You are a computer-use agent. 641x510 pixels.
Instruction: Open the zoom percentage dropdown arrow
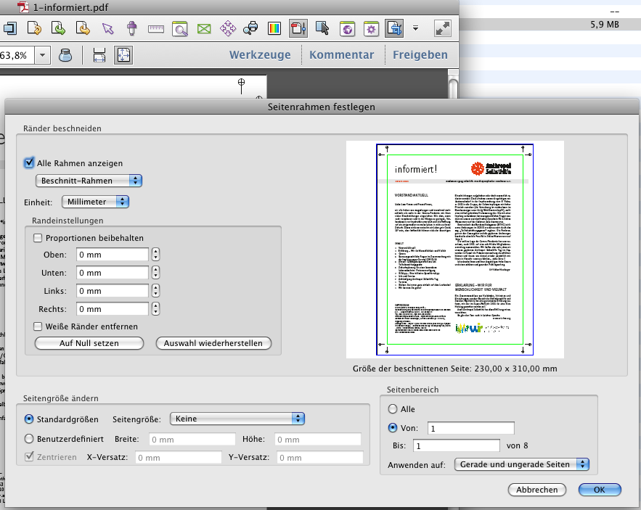point(43,55)
